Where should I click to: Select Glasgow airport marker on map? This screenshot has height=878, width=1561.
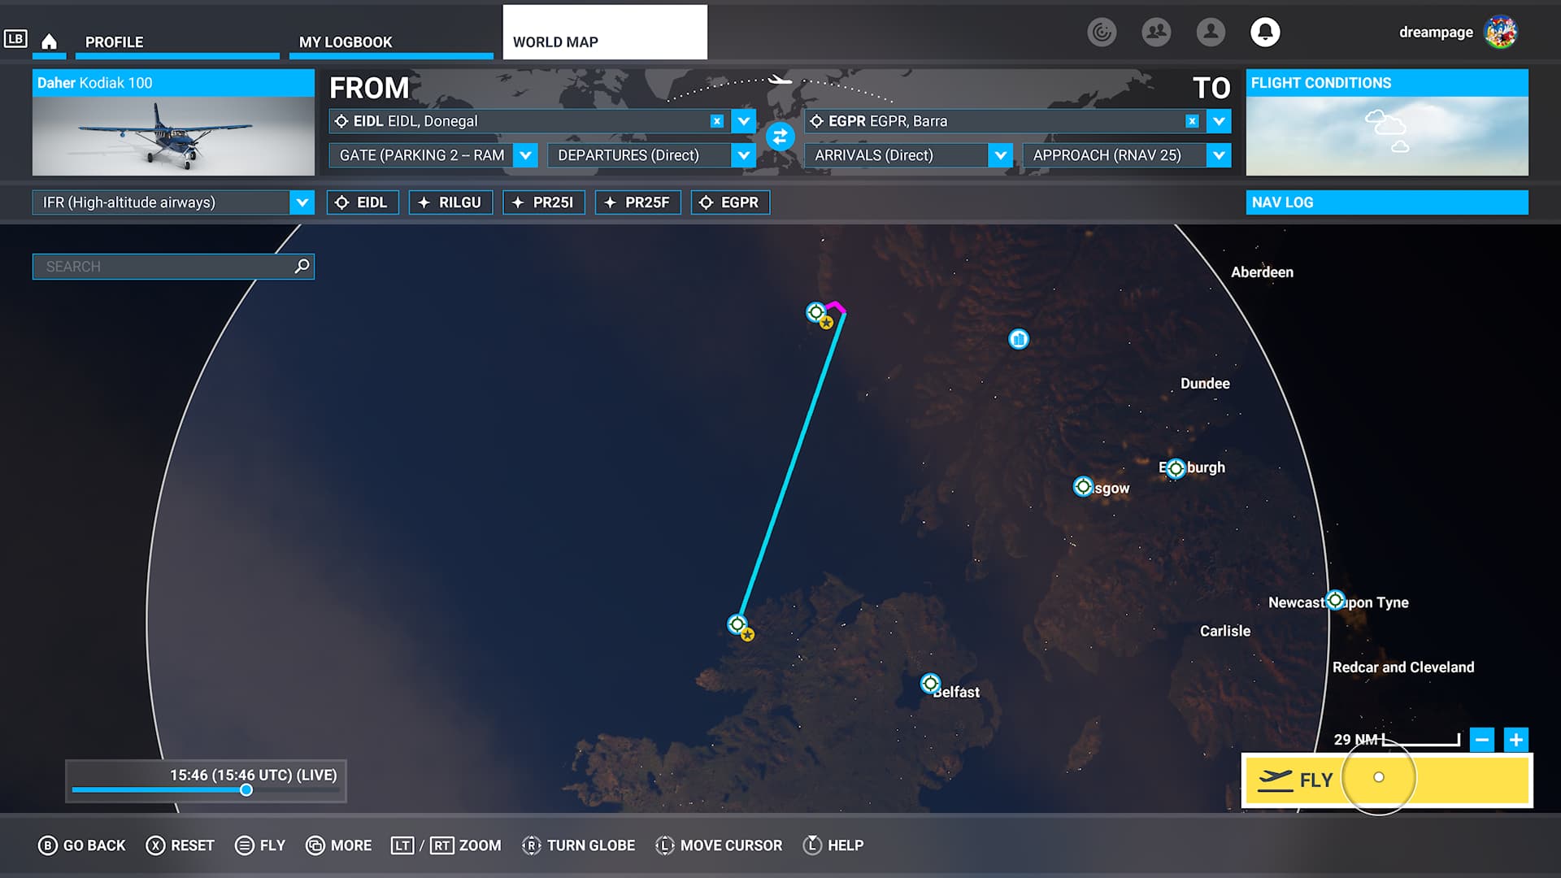coord(1082,486)
